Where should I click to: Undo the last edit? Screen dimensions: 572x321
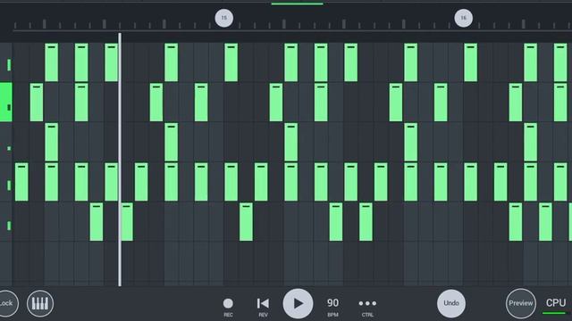[x=451, y=303]
